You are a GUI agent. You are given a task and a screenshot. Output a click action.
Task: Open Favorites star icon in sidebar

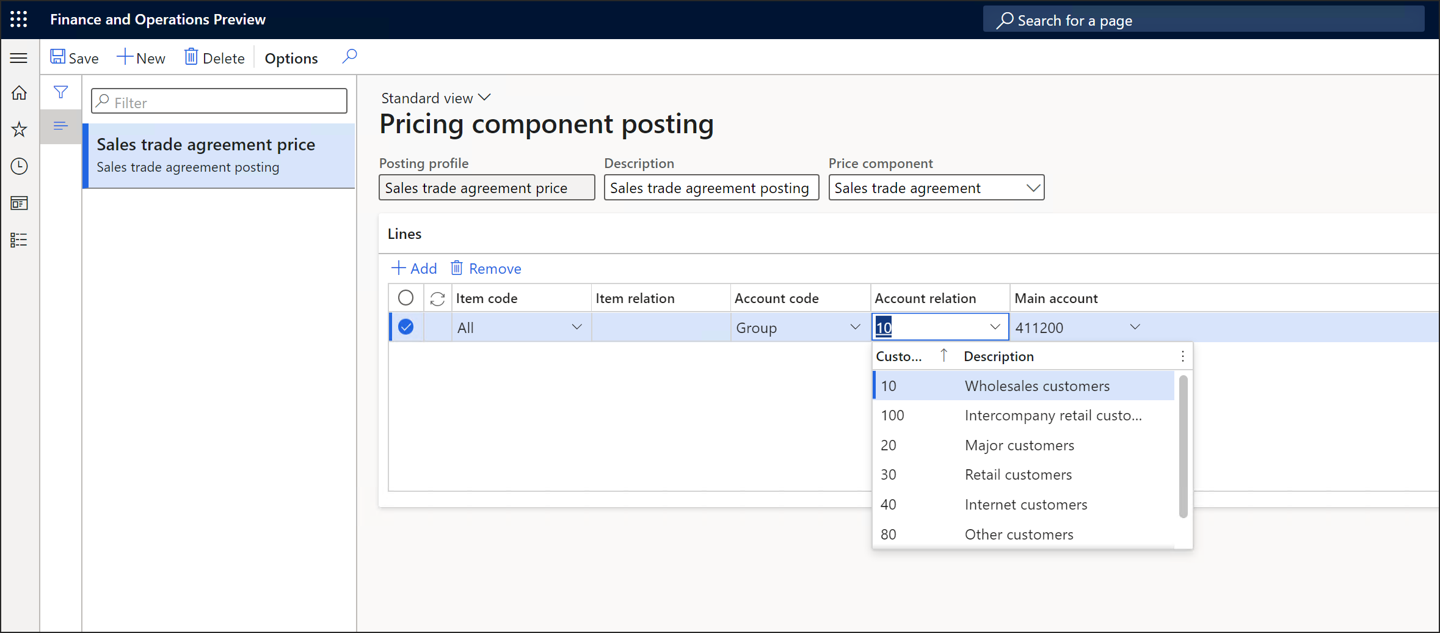(x=19, y=130)
